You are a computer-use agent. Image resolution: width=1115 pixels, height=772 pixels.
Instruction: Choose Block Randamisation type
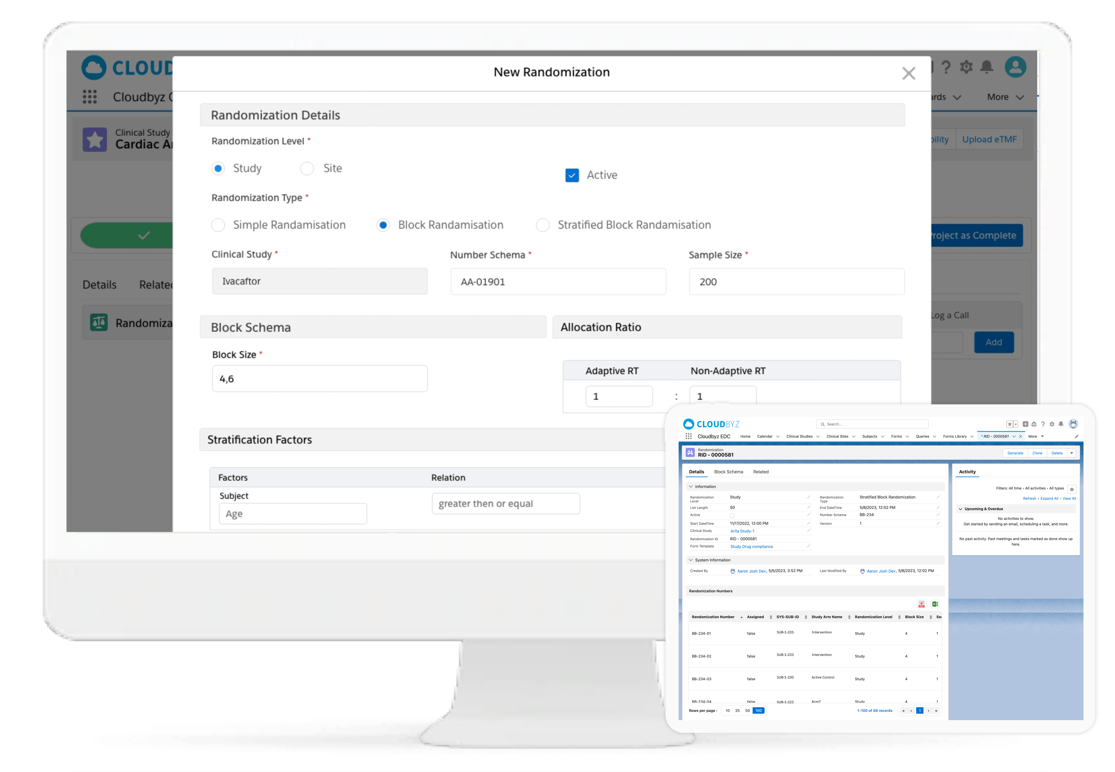coord(383,225)
